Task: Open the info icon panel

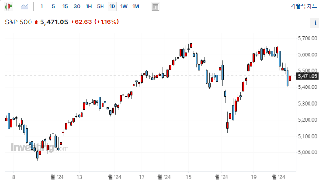Action: [315, 23]
